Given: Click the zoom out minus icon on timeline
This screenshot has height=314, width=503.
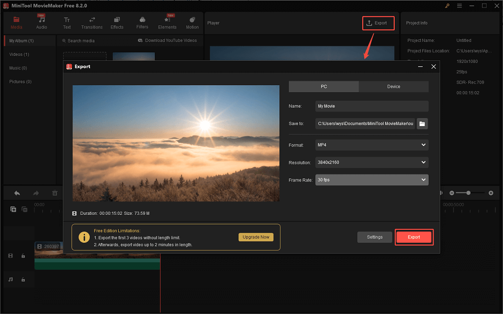Looking at the screenshot, I should coord(452,193).
